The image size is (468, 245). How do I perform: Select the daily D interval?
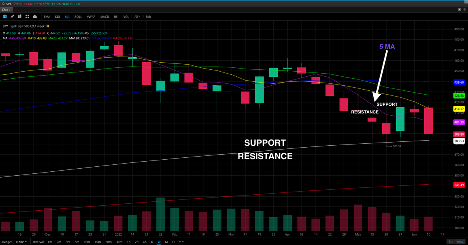[x=152, y=242]
